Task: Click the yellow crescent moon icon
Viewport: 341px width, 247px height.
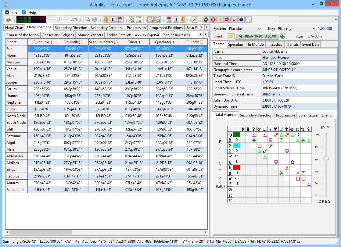Action: coord(220,20)
